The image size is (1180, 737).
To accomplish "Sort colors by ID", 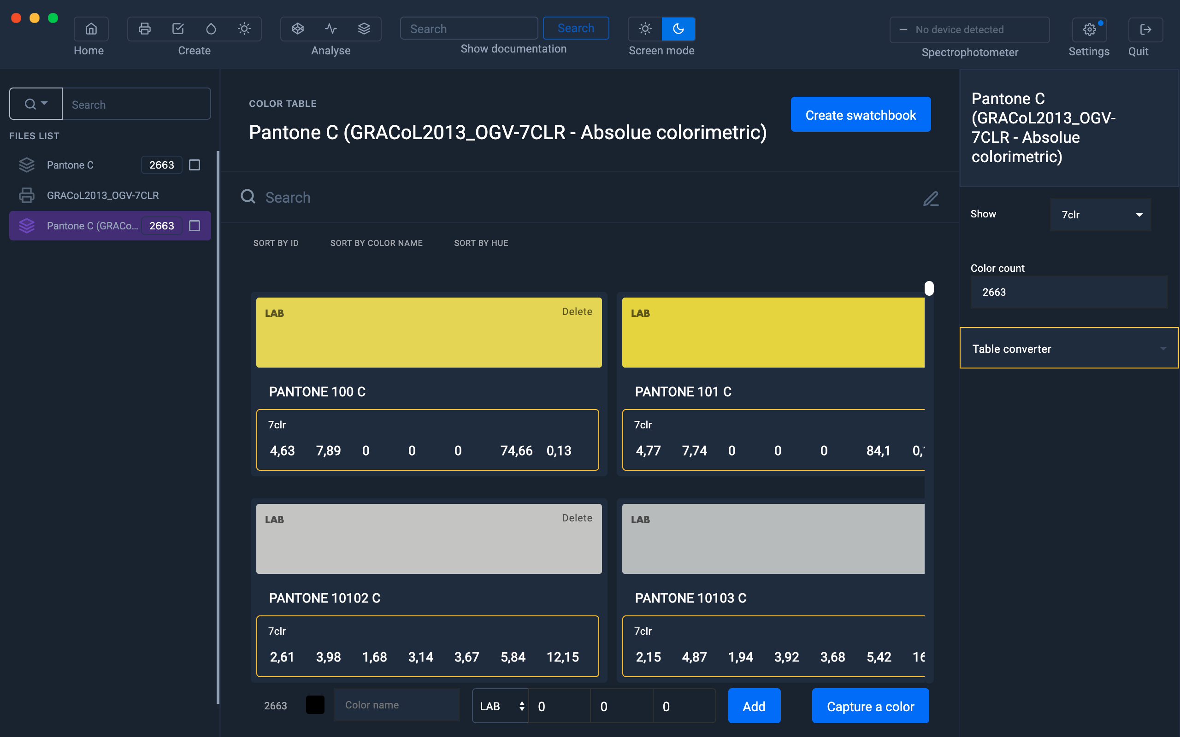I will 276,243.
